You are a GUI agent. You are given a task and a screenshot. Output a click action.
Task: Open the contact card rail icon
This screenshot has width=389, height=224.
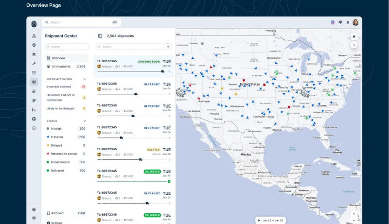click(34, 54)
